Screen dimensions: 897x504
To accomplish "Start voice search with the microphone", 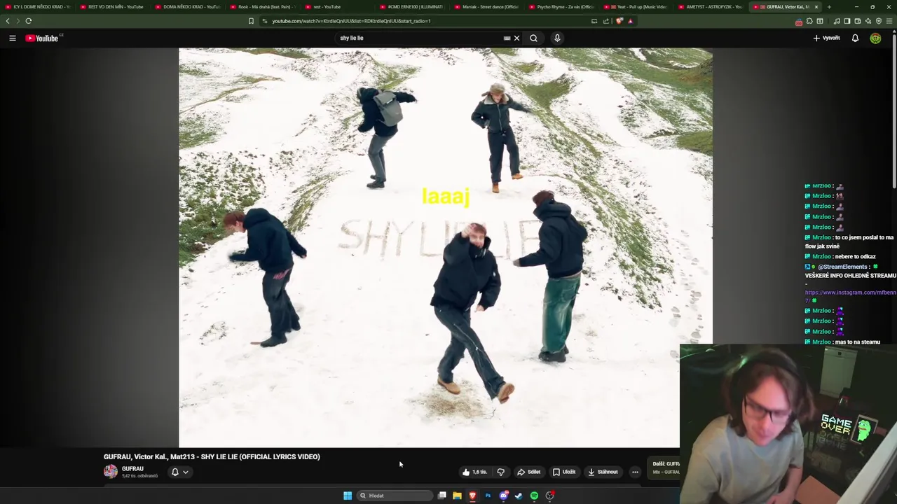I will 557,38.
